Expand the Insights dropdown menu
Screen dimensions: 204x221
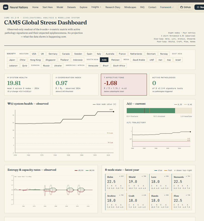96,7
